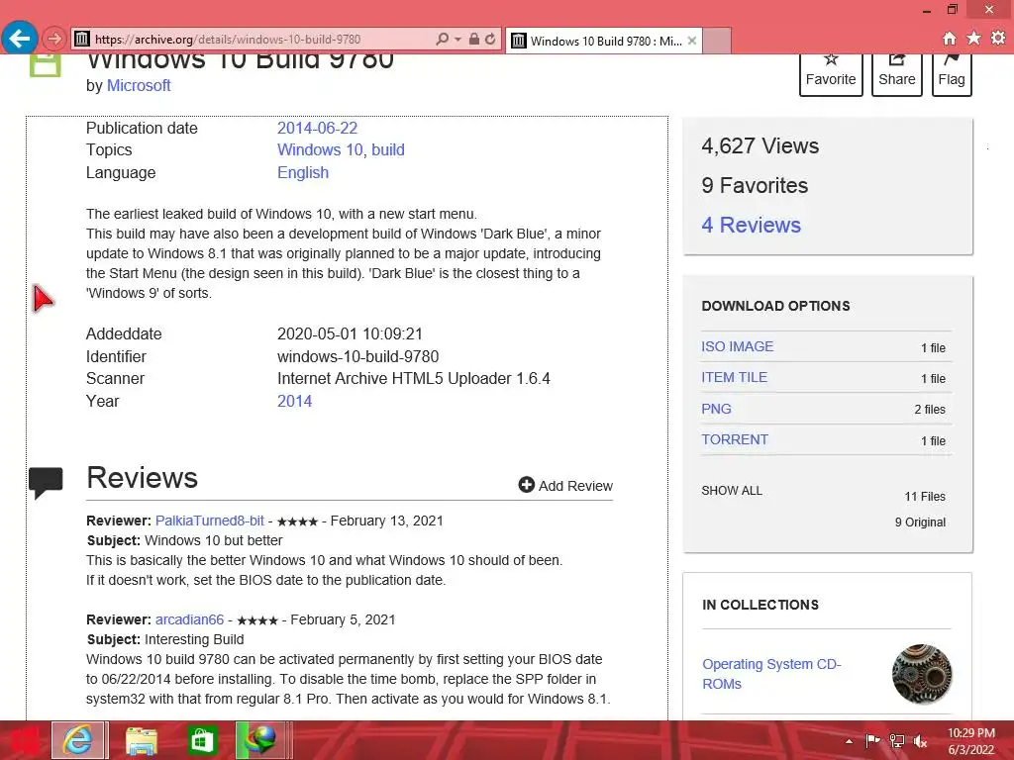The height and width of the screenshot is (760, 1014).
Task: Jump to the 4 Reviews link
Action: 752,225
